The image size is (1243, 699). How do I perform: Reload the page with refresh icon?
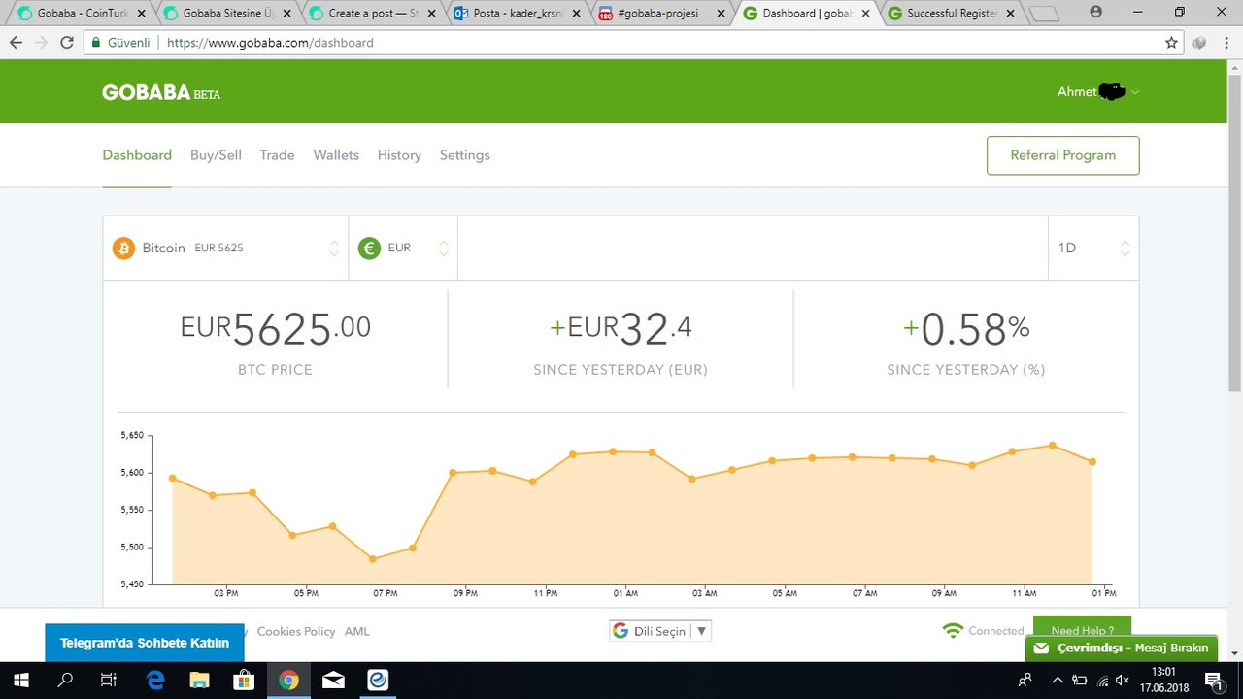pyautogui.click(x=67, y=43)
